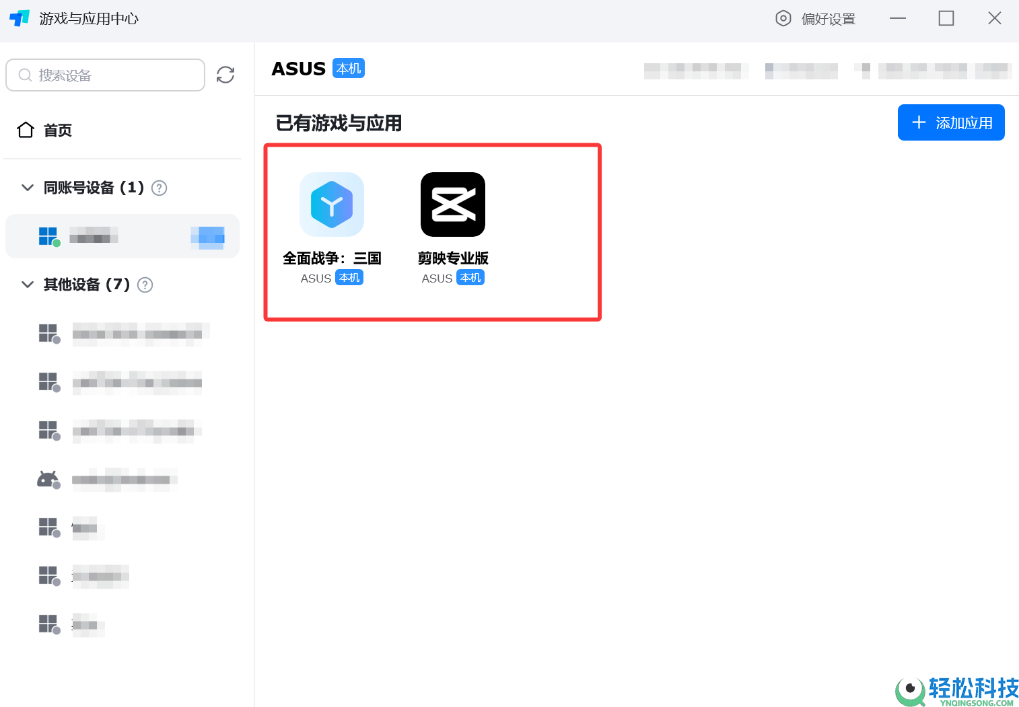
Task: Click the home icon beside 首页
Action: coord(26,130)
